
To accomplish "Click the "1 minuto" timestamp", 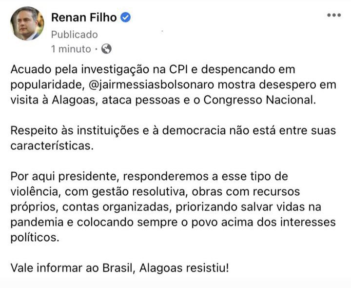I will coord(71,49).
